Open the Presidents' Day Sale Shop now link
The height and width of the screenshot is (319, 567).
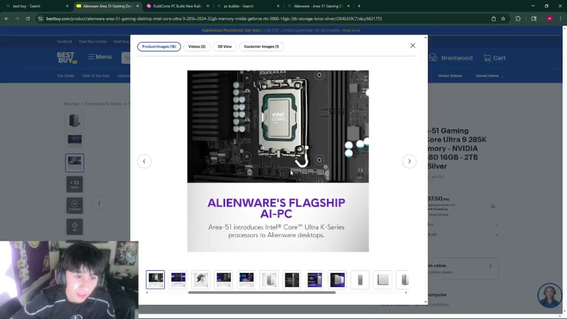351,31
